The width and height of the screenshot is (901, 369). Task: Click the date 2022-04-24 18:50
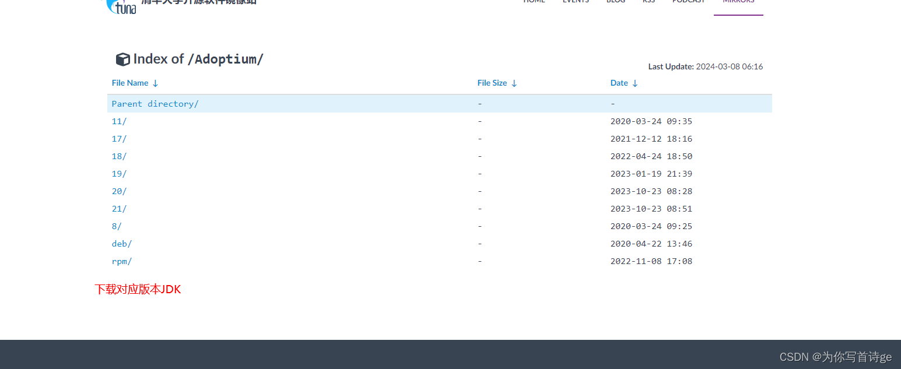click(x=651, y=156)
